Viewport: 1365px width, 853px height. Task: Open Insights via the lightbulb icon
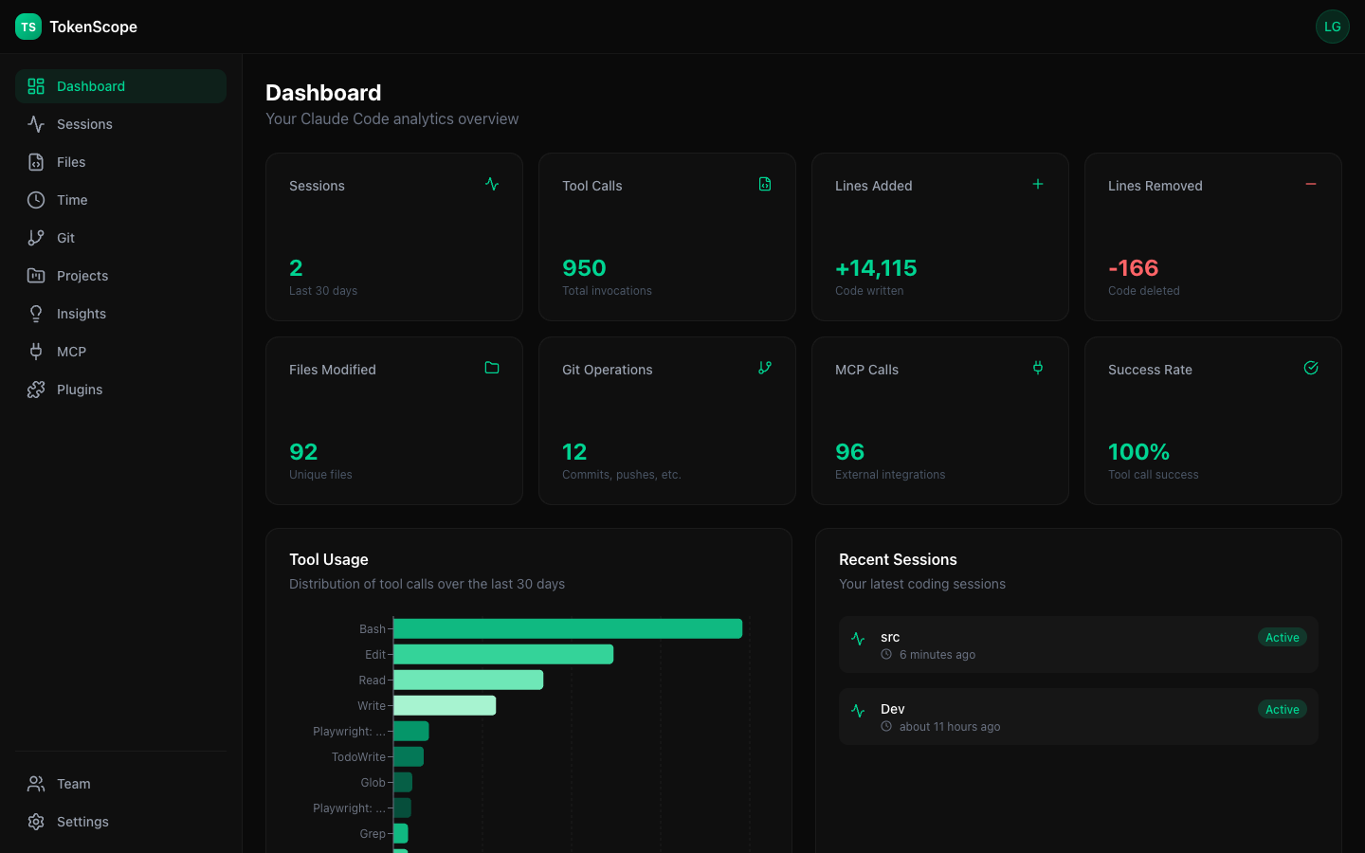[35, 313]
